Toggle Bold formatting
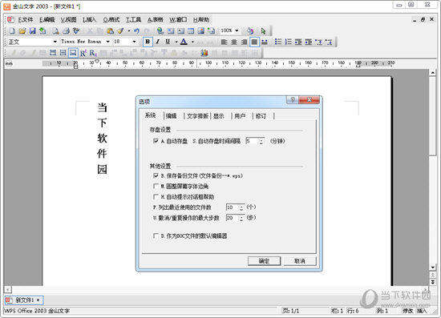The image size is (441, 318). pos(148,42)
